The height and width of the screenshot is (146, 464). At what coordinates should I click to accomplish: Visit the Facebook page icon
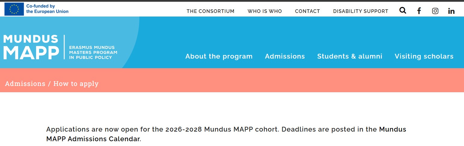coord(419,11)
